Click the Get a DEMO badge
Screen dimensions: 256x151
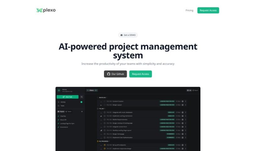(x=128, y=35)
